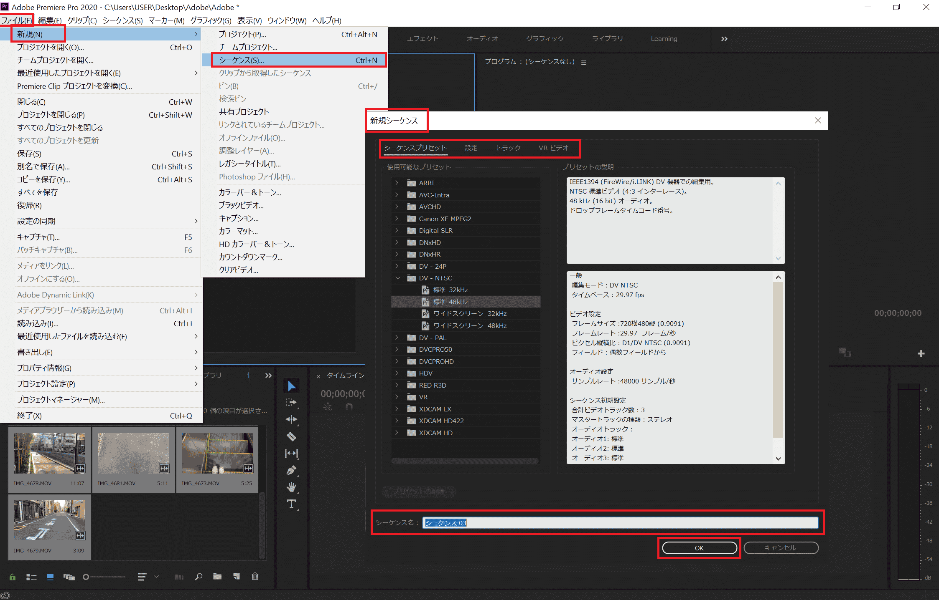The width and height of the screenshot is (939, 600).
Task: Select the Track Select Forward tool
Action: tap(291, 403)
